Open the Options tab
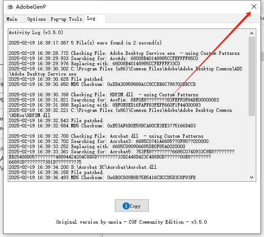 [37, 19]
